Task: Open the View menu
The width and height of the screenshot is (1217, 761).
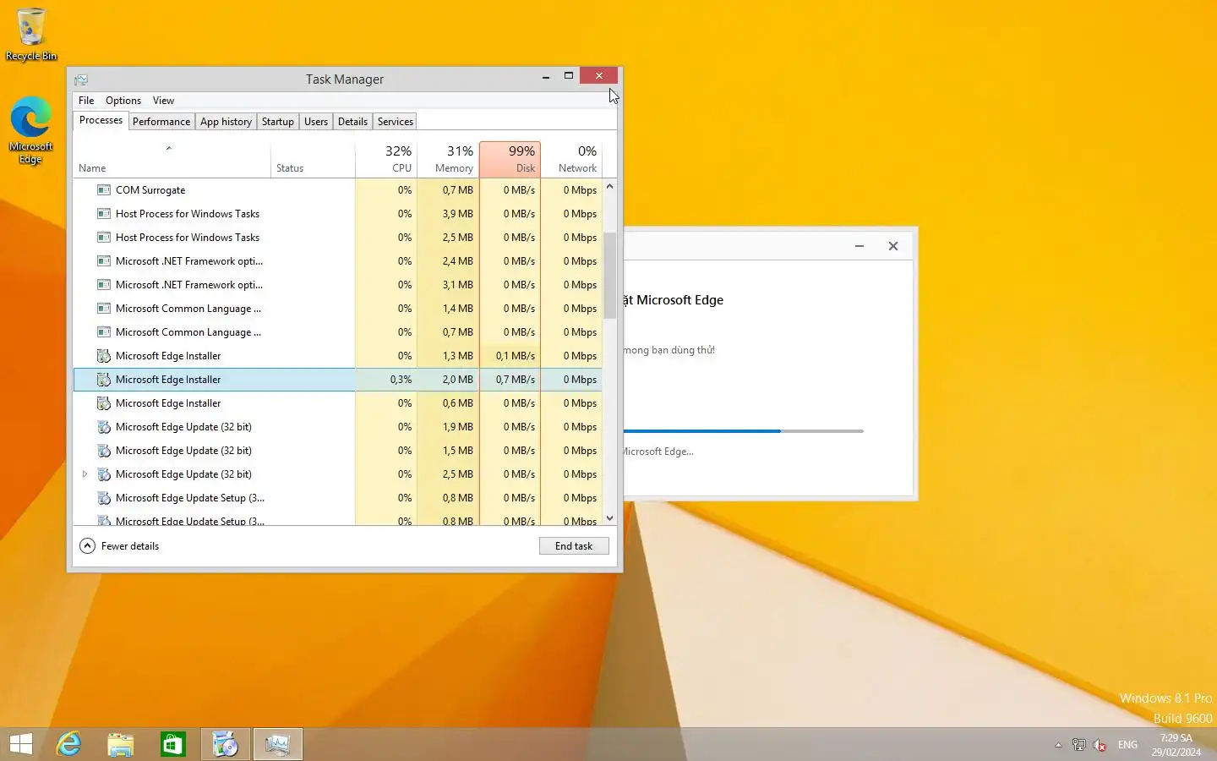Action: pos(163,101)
